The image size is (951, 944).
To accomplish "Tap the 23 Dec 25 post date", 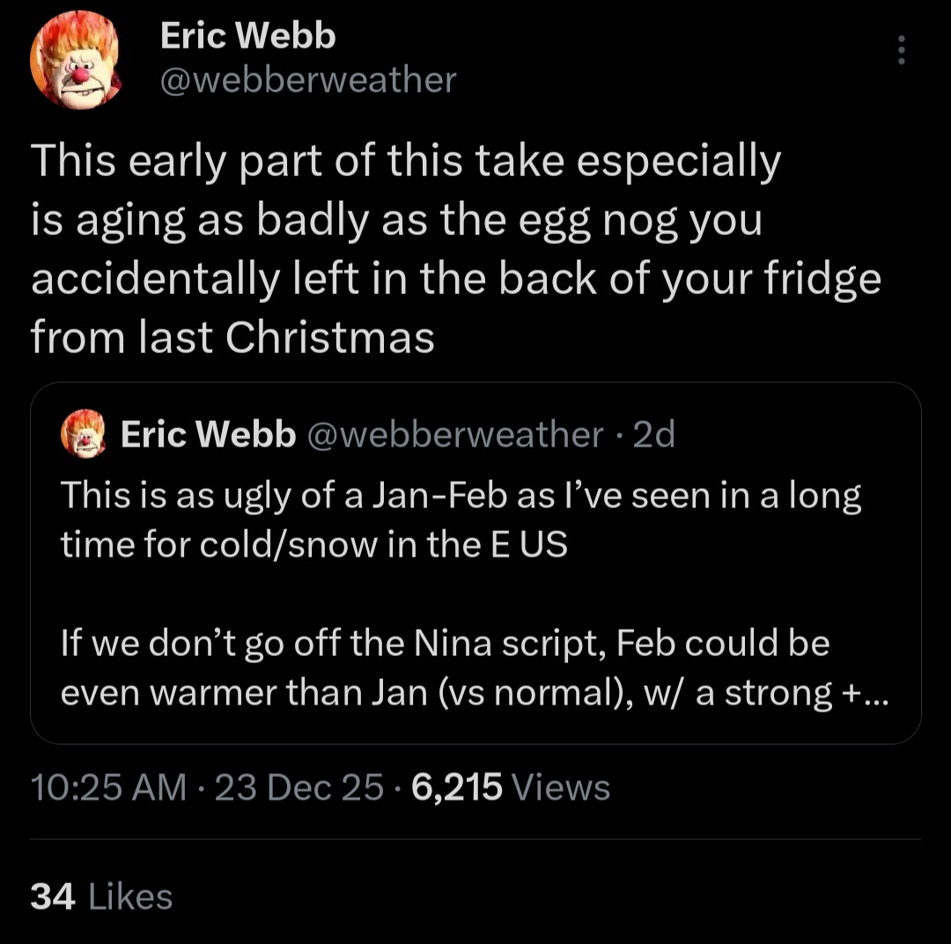I will [299, 787].
